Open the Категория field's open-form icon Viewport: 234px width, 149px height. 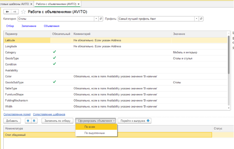pyautogui.click(x=101, y=19)
